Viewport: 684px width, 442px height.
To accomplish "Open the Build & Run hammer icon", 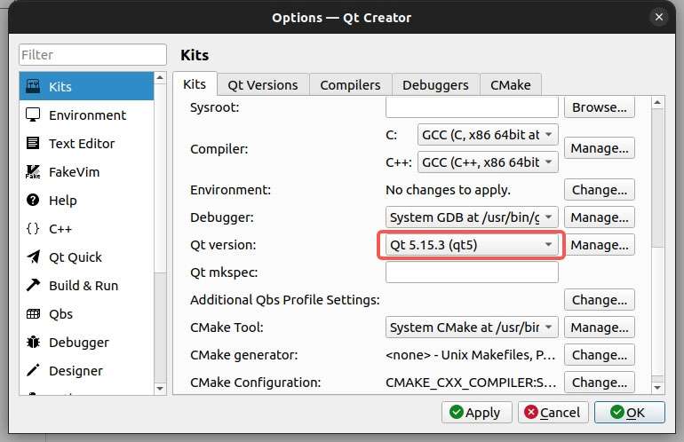I will pos(33,286).
